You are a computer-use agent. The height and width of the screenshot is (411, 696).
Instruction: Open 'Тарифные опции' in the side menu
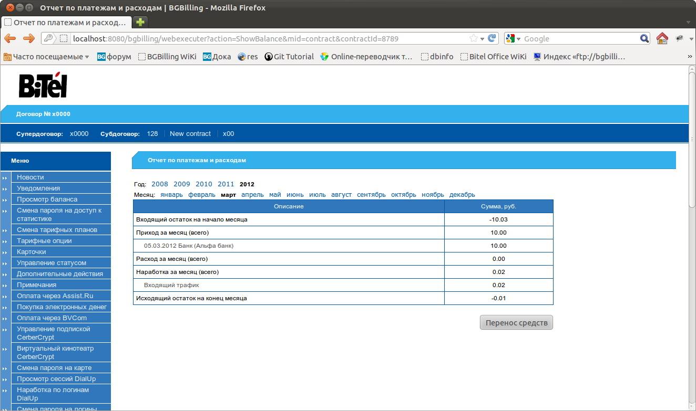click(44, 241)
